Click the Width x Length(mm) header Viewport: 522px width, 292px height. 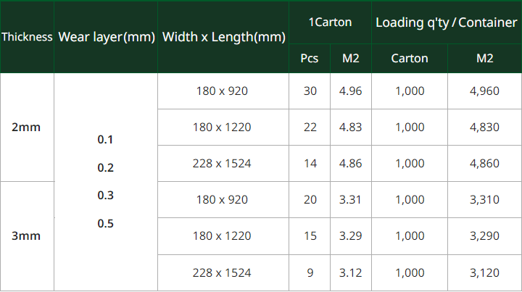(223, 37)
